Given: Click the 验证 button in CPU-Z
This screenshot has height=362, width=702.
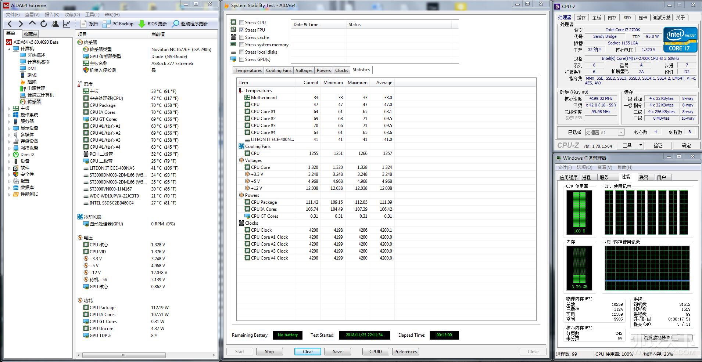Looking at the screenshot, I should (658, 145).
